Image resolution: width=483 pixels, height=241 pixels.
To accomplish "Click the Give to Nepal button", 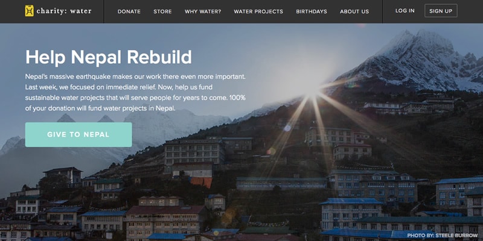I will [78, 134].
